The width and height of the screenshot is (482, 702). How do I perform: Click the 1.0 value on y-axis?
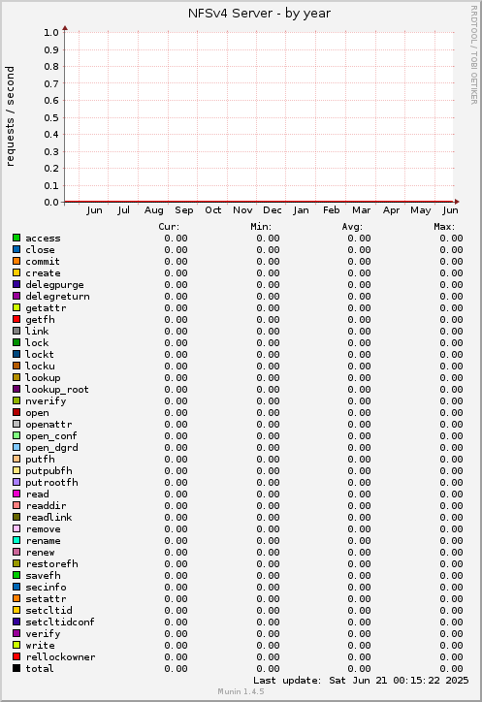51,32
